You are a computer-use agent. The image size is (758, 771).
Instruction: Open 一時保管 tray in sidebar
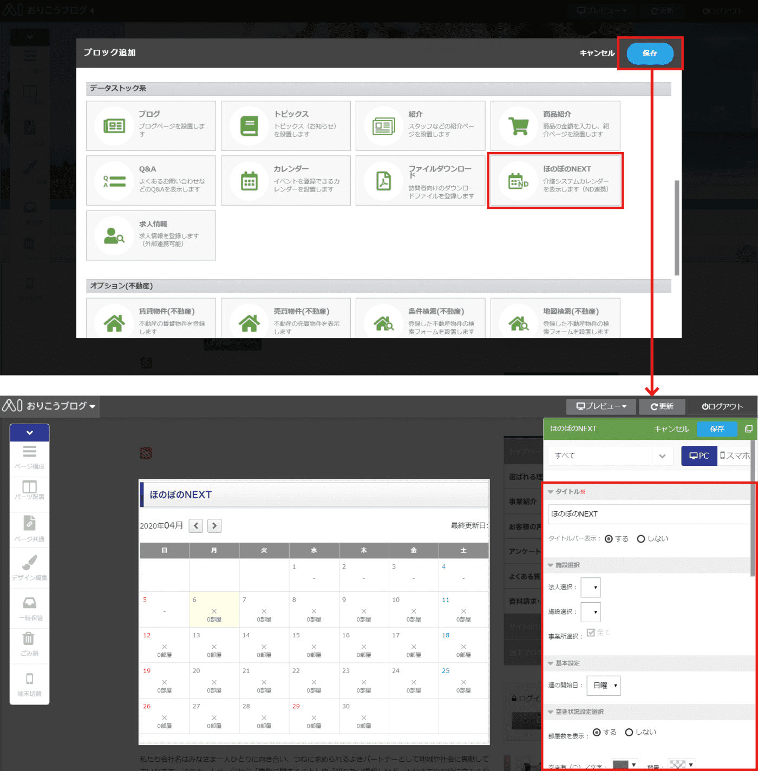pos(29,609)
